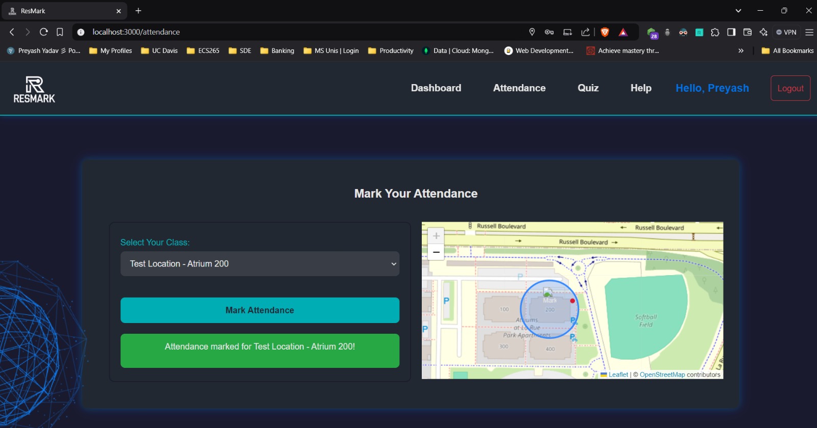
Task: Click Hello, Preyash greeting
Action: coord(712,88)
